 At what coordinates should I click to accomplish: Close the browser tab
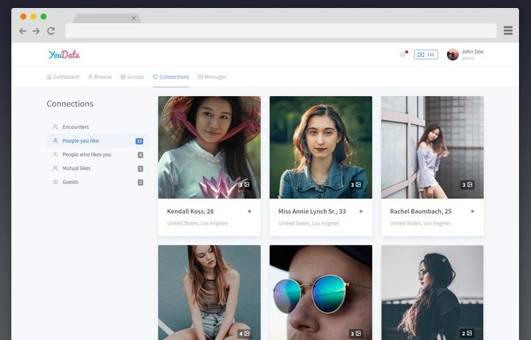pyautogui.click(x=134, y=18)
